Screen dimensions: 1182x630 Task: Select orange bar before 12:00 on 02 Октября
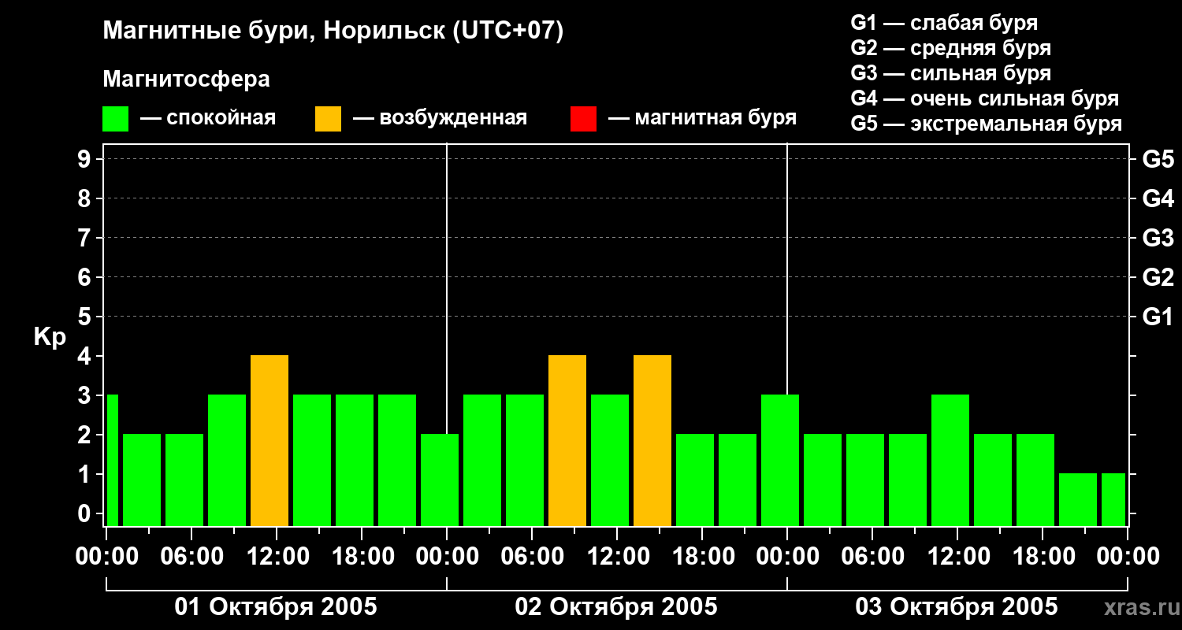[x=567, y=440]
